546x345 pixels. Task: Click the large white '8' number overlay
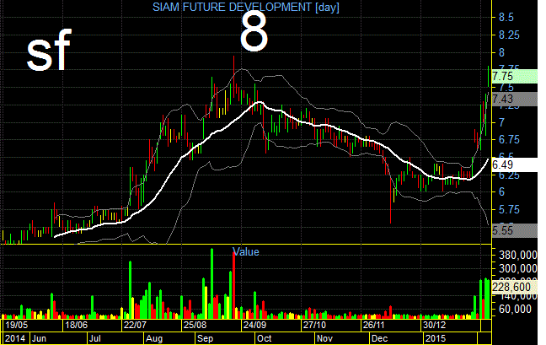pos(254,30)
